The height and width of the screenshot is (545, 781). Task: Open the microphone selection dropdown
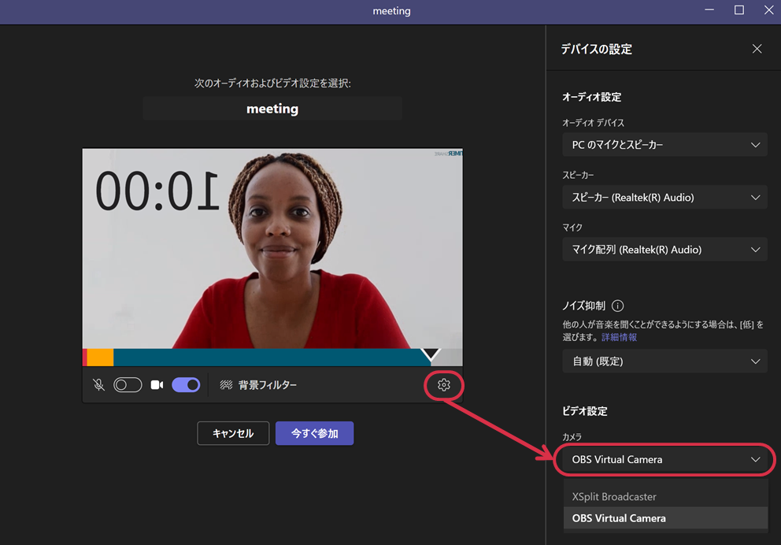click(x=664, y=250)
